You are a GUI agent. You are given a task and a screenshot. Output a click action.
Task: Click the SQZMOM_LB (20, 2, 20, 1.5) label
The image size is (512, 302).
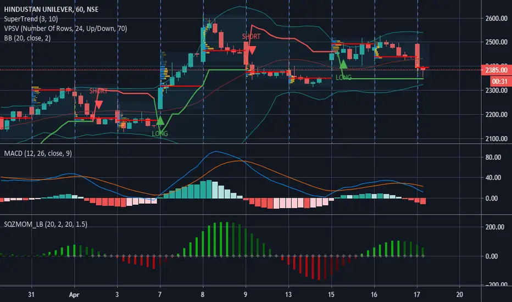(x=46, y=224)
